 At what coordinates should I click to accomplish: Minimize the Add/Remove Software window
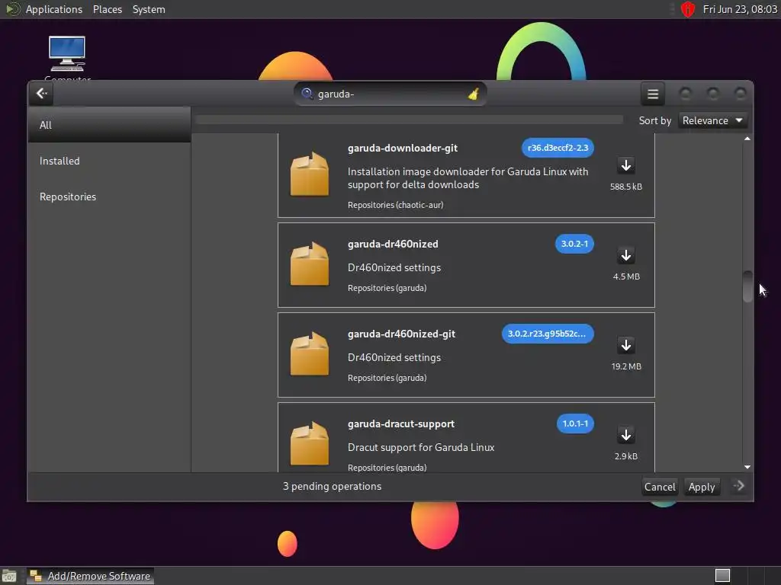[x=686, y=94]
